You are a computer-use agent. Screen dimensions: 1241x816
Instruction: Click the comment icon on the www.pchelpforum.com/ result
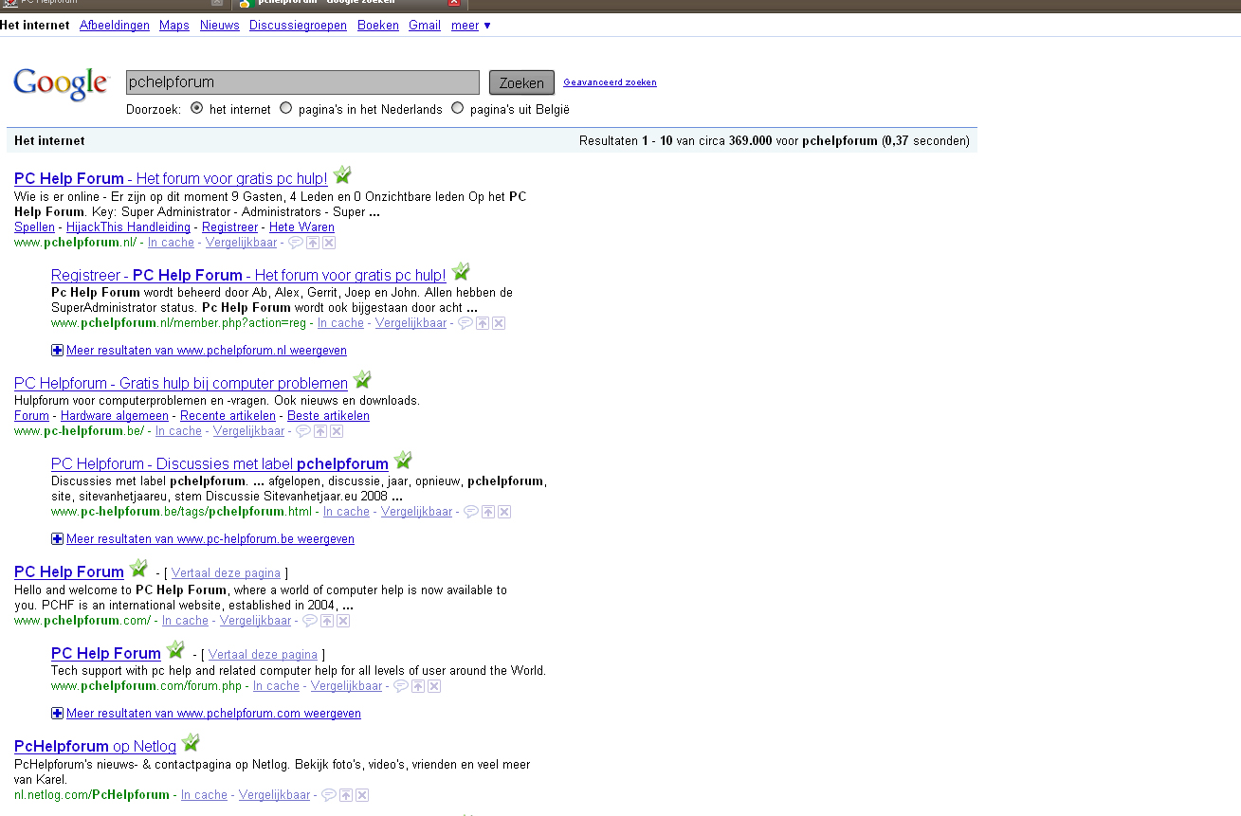(309, 621)
